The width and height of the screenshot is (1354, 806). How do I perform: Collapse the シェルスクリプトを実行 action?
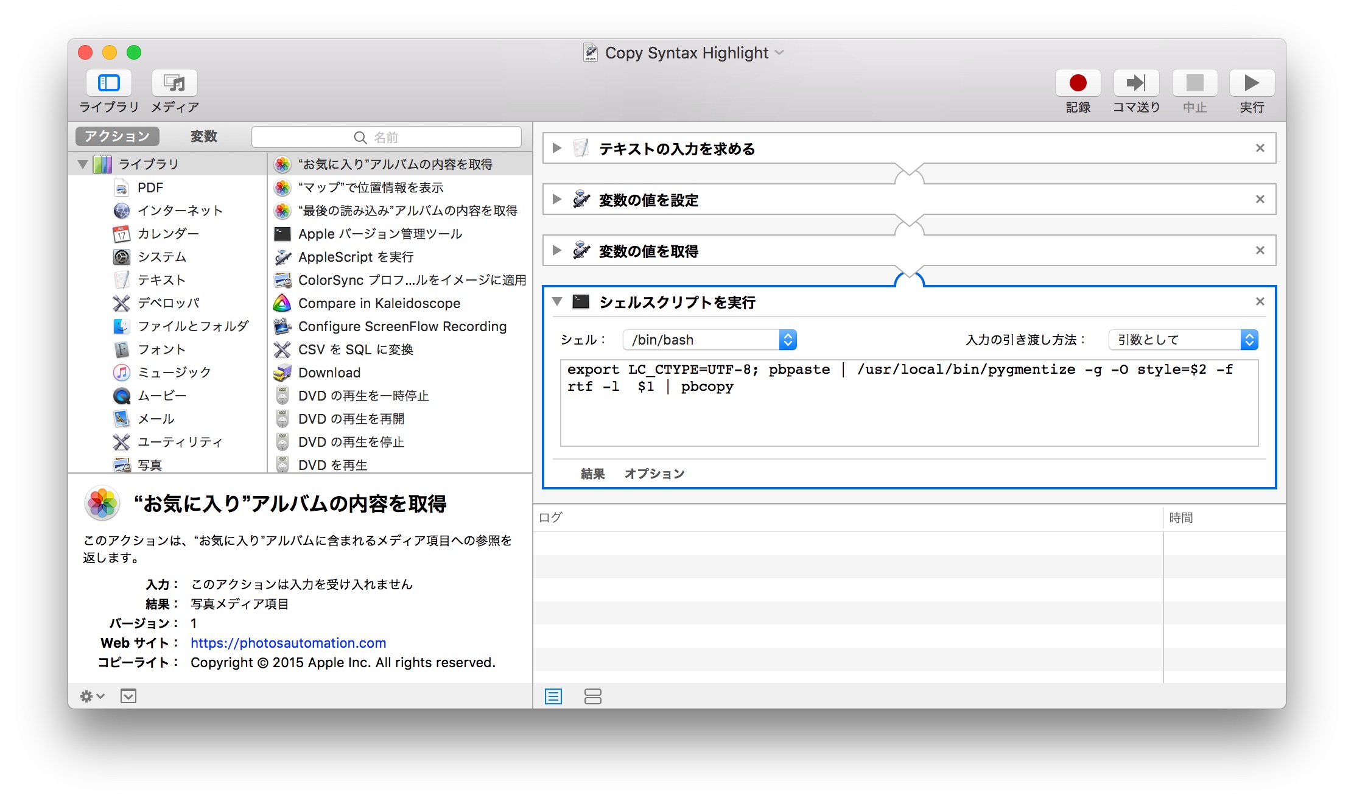[556, 301]
